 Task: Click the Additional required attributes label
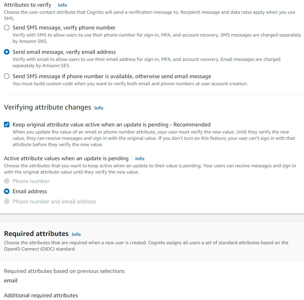[x=41, y=295]
